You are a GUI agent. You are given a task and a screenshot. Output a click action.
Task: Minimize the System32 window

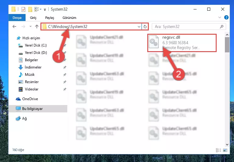(x=195, y=9)
